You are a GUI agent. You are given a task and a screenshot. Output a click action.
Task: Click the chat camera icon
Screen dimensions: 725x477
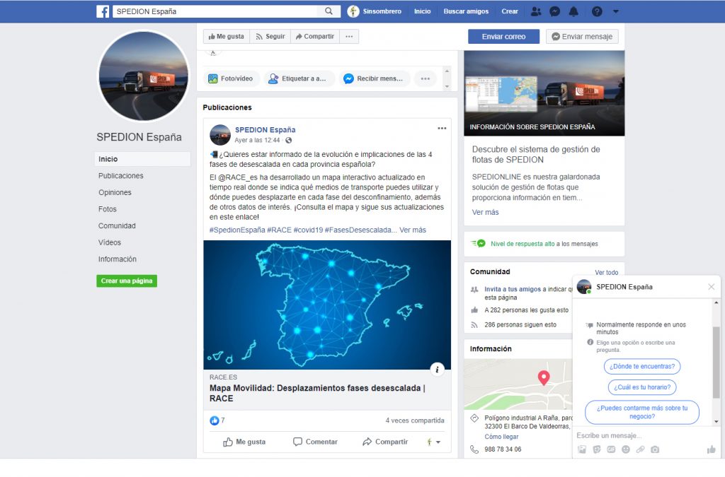point(655,449)
